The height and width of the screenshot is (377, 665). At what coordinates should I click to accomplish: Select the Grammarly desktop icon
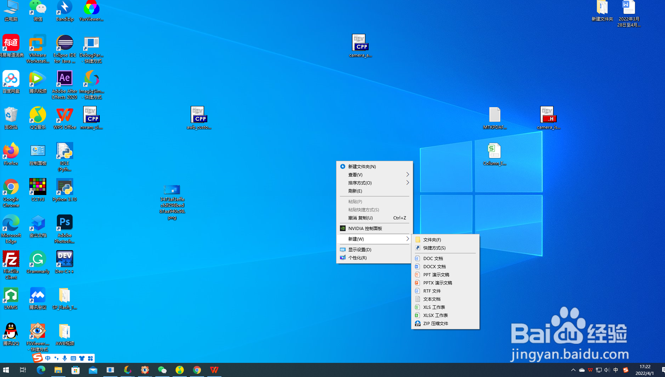pyautogui.click(x=38, y=262)
